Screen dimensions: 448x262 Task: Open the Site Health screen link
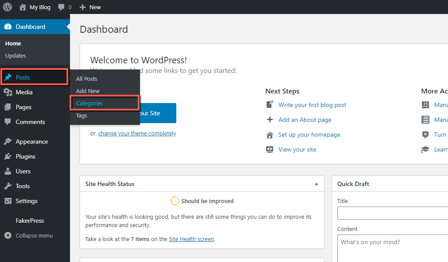192,239
